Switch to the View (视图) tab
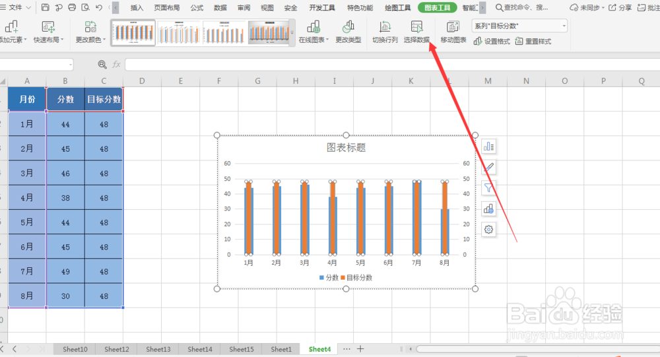The width and height of the screenshot is (660, 357). pyautogui.click(x=267, y=7)
